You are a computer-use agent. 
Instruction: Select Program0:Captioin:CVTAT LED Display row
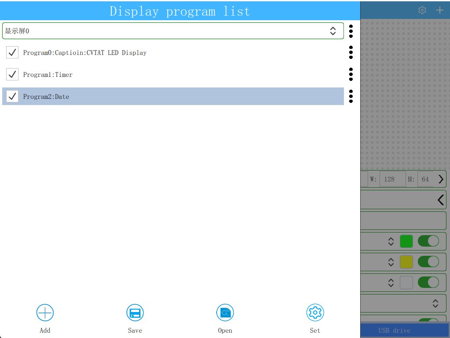coord(173,52)
